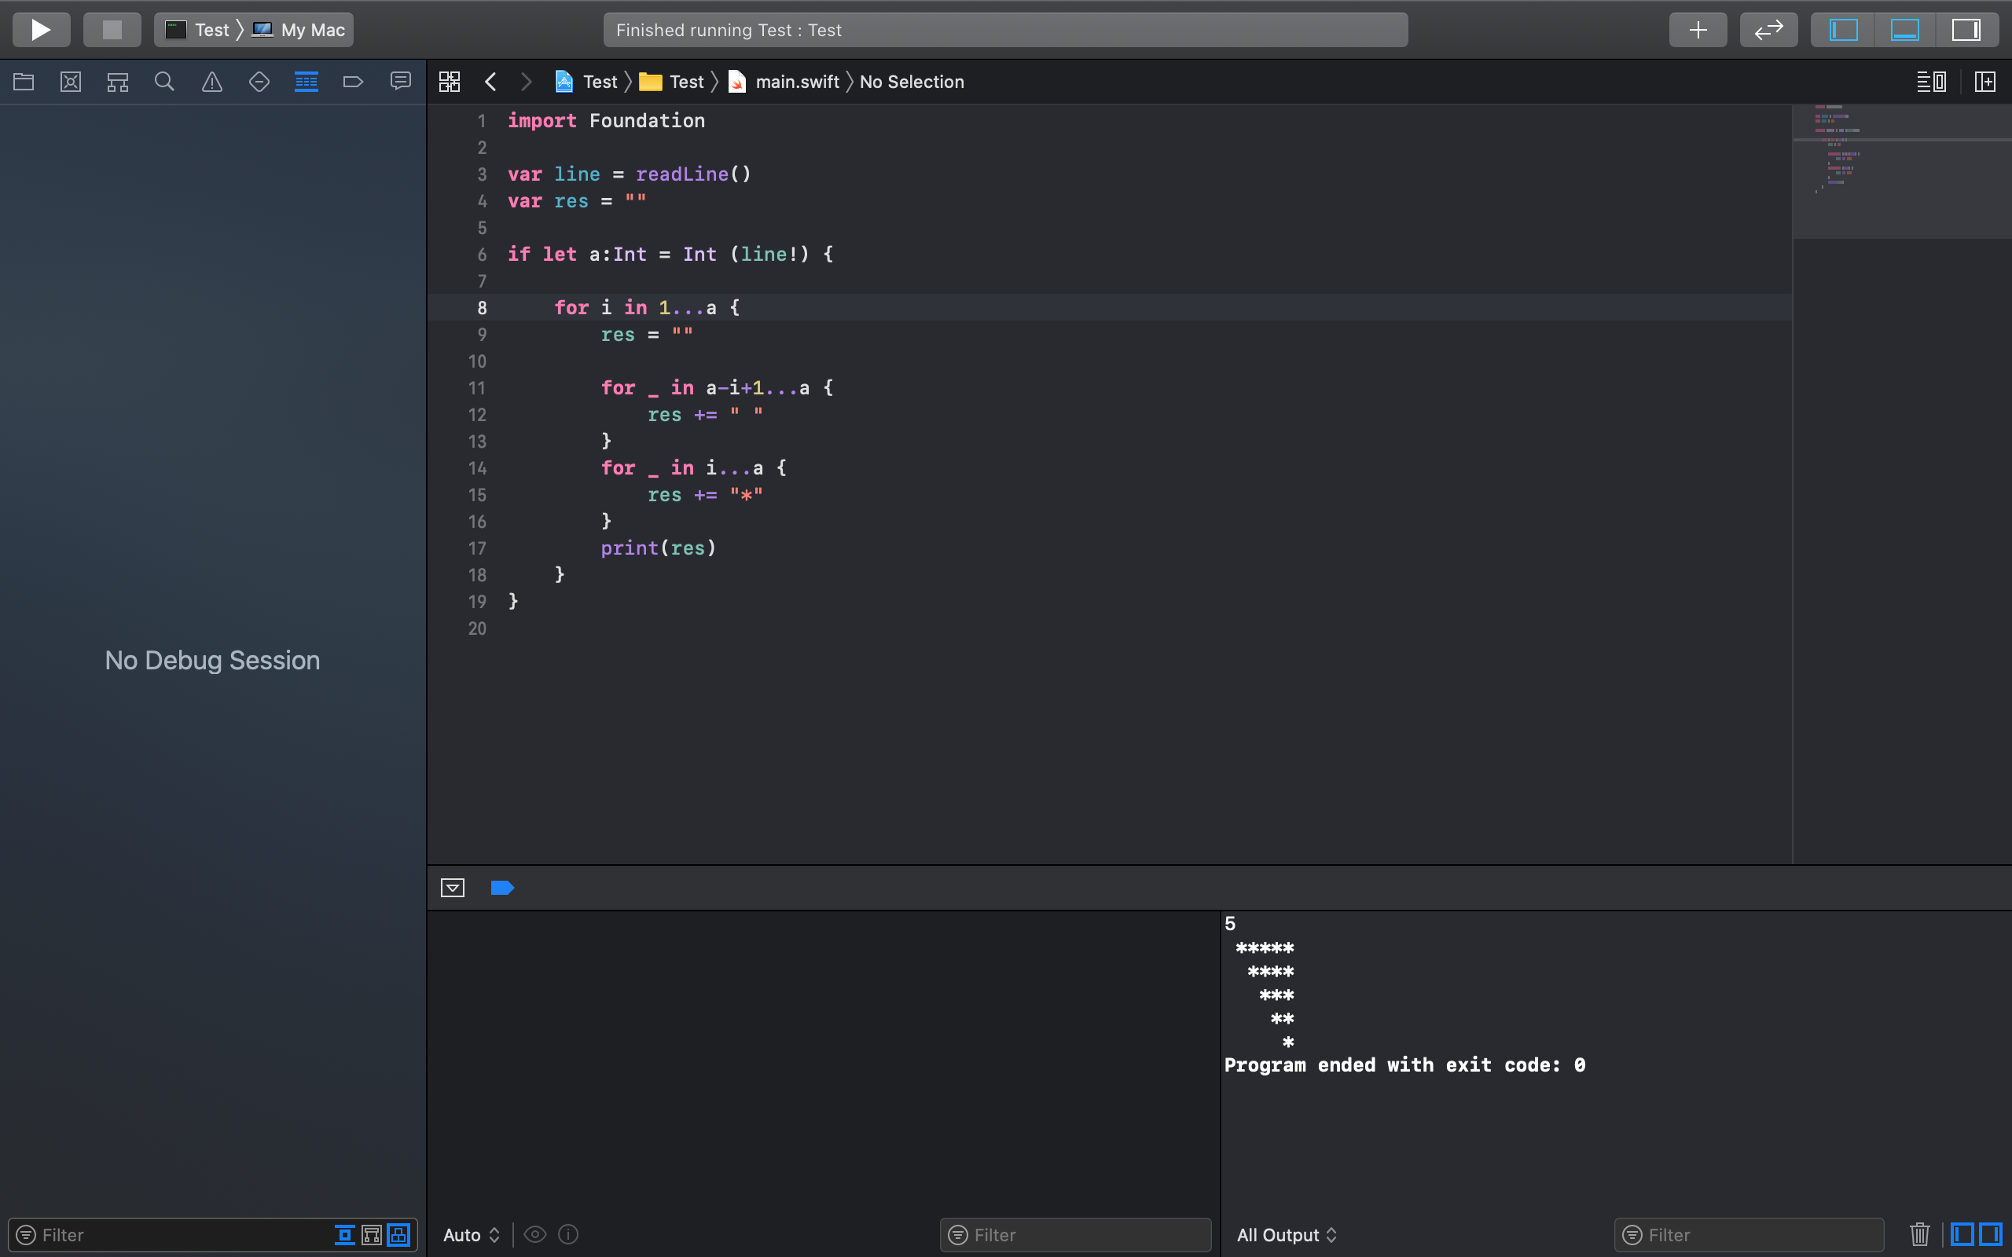Open the Project navigator folder icon
2012x1257 pixels.
pyautogui.click(x=24, y=82)
